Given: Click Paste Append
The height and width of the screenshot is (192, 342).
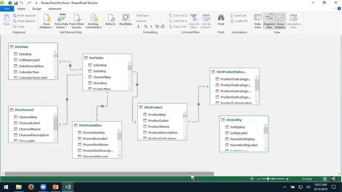Looking at the screenshot, I should pyautogui.click(x=24, y=15).
